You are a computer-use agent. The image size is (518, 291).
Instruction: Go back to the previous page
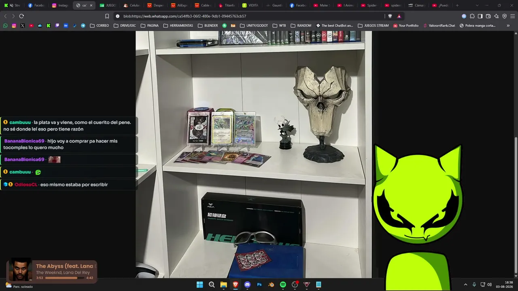tap(5, 16)
